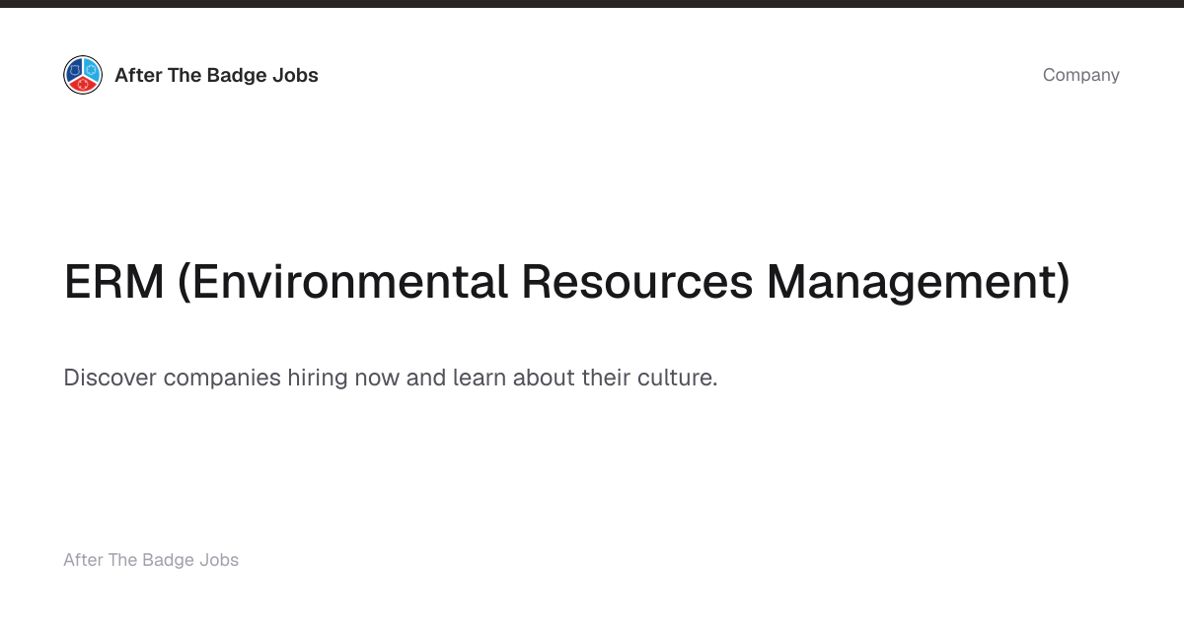Select the 'Discover companies hiring now' description text

tap(390, 378)
